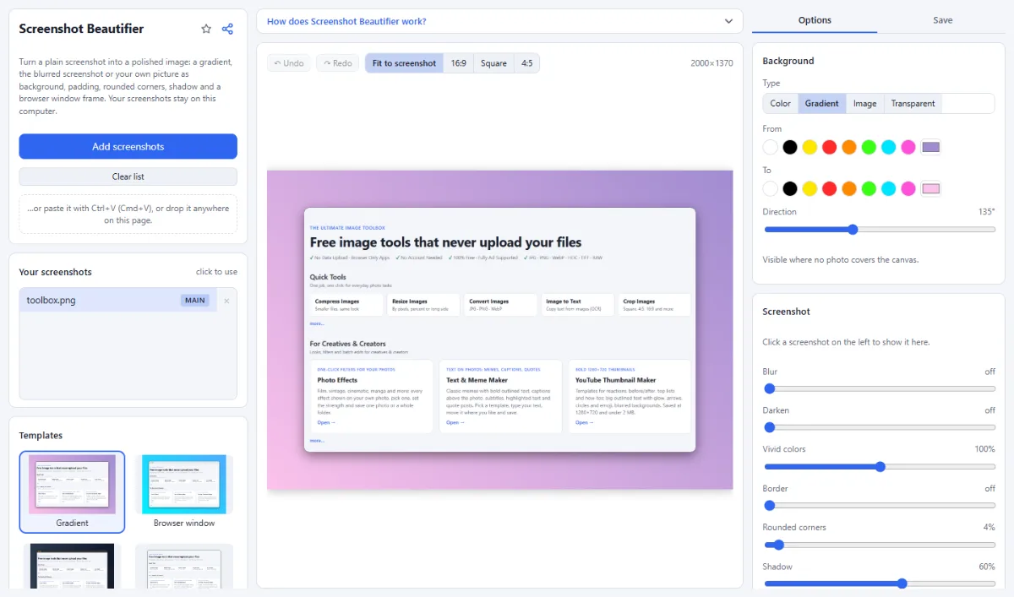Adjust the gradient Direction slider

pos(879,230)
